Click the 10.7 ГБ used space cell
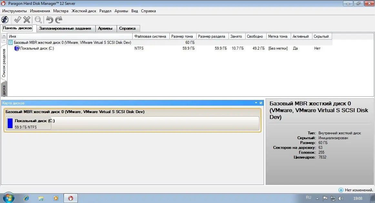Image resolution: width=375 pixels, height=203 pixels. (x=238, y=48)
